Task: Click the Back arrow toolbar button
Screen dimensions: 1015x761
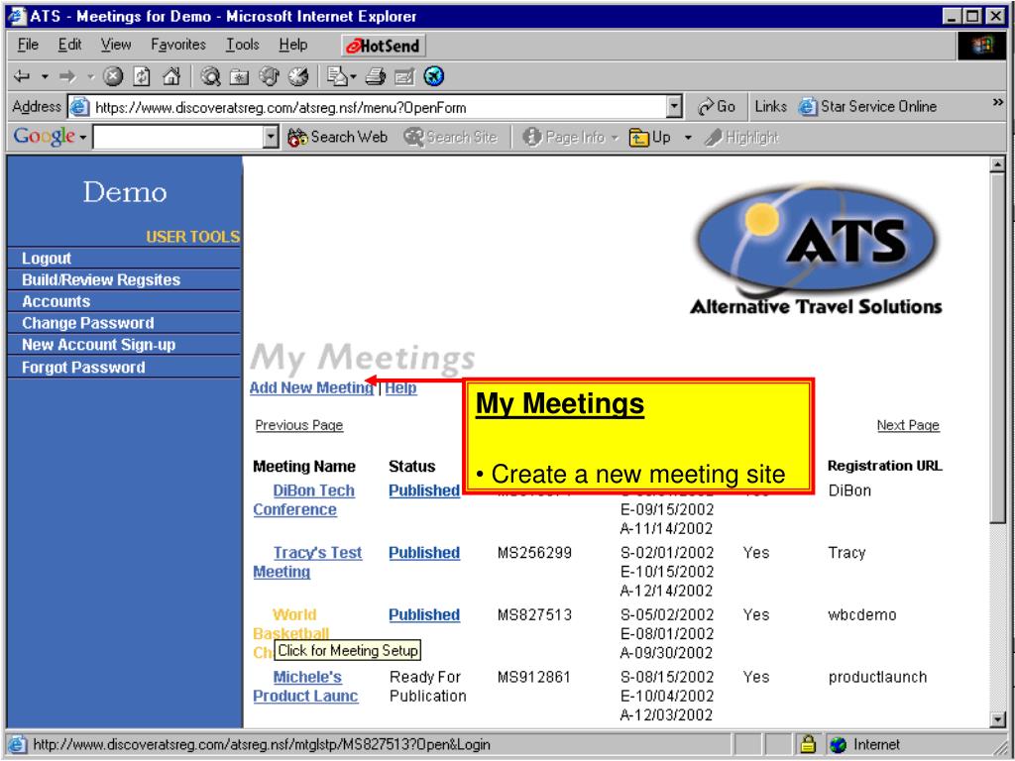Action: pyautogui.click(x=22, y=77)
